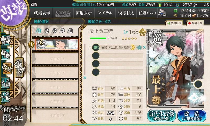Select the Mogami ship thumbnail in slot one

click(x=57, y=44)
